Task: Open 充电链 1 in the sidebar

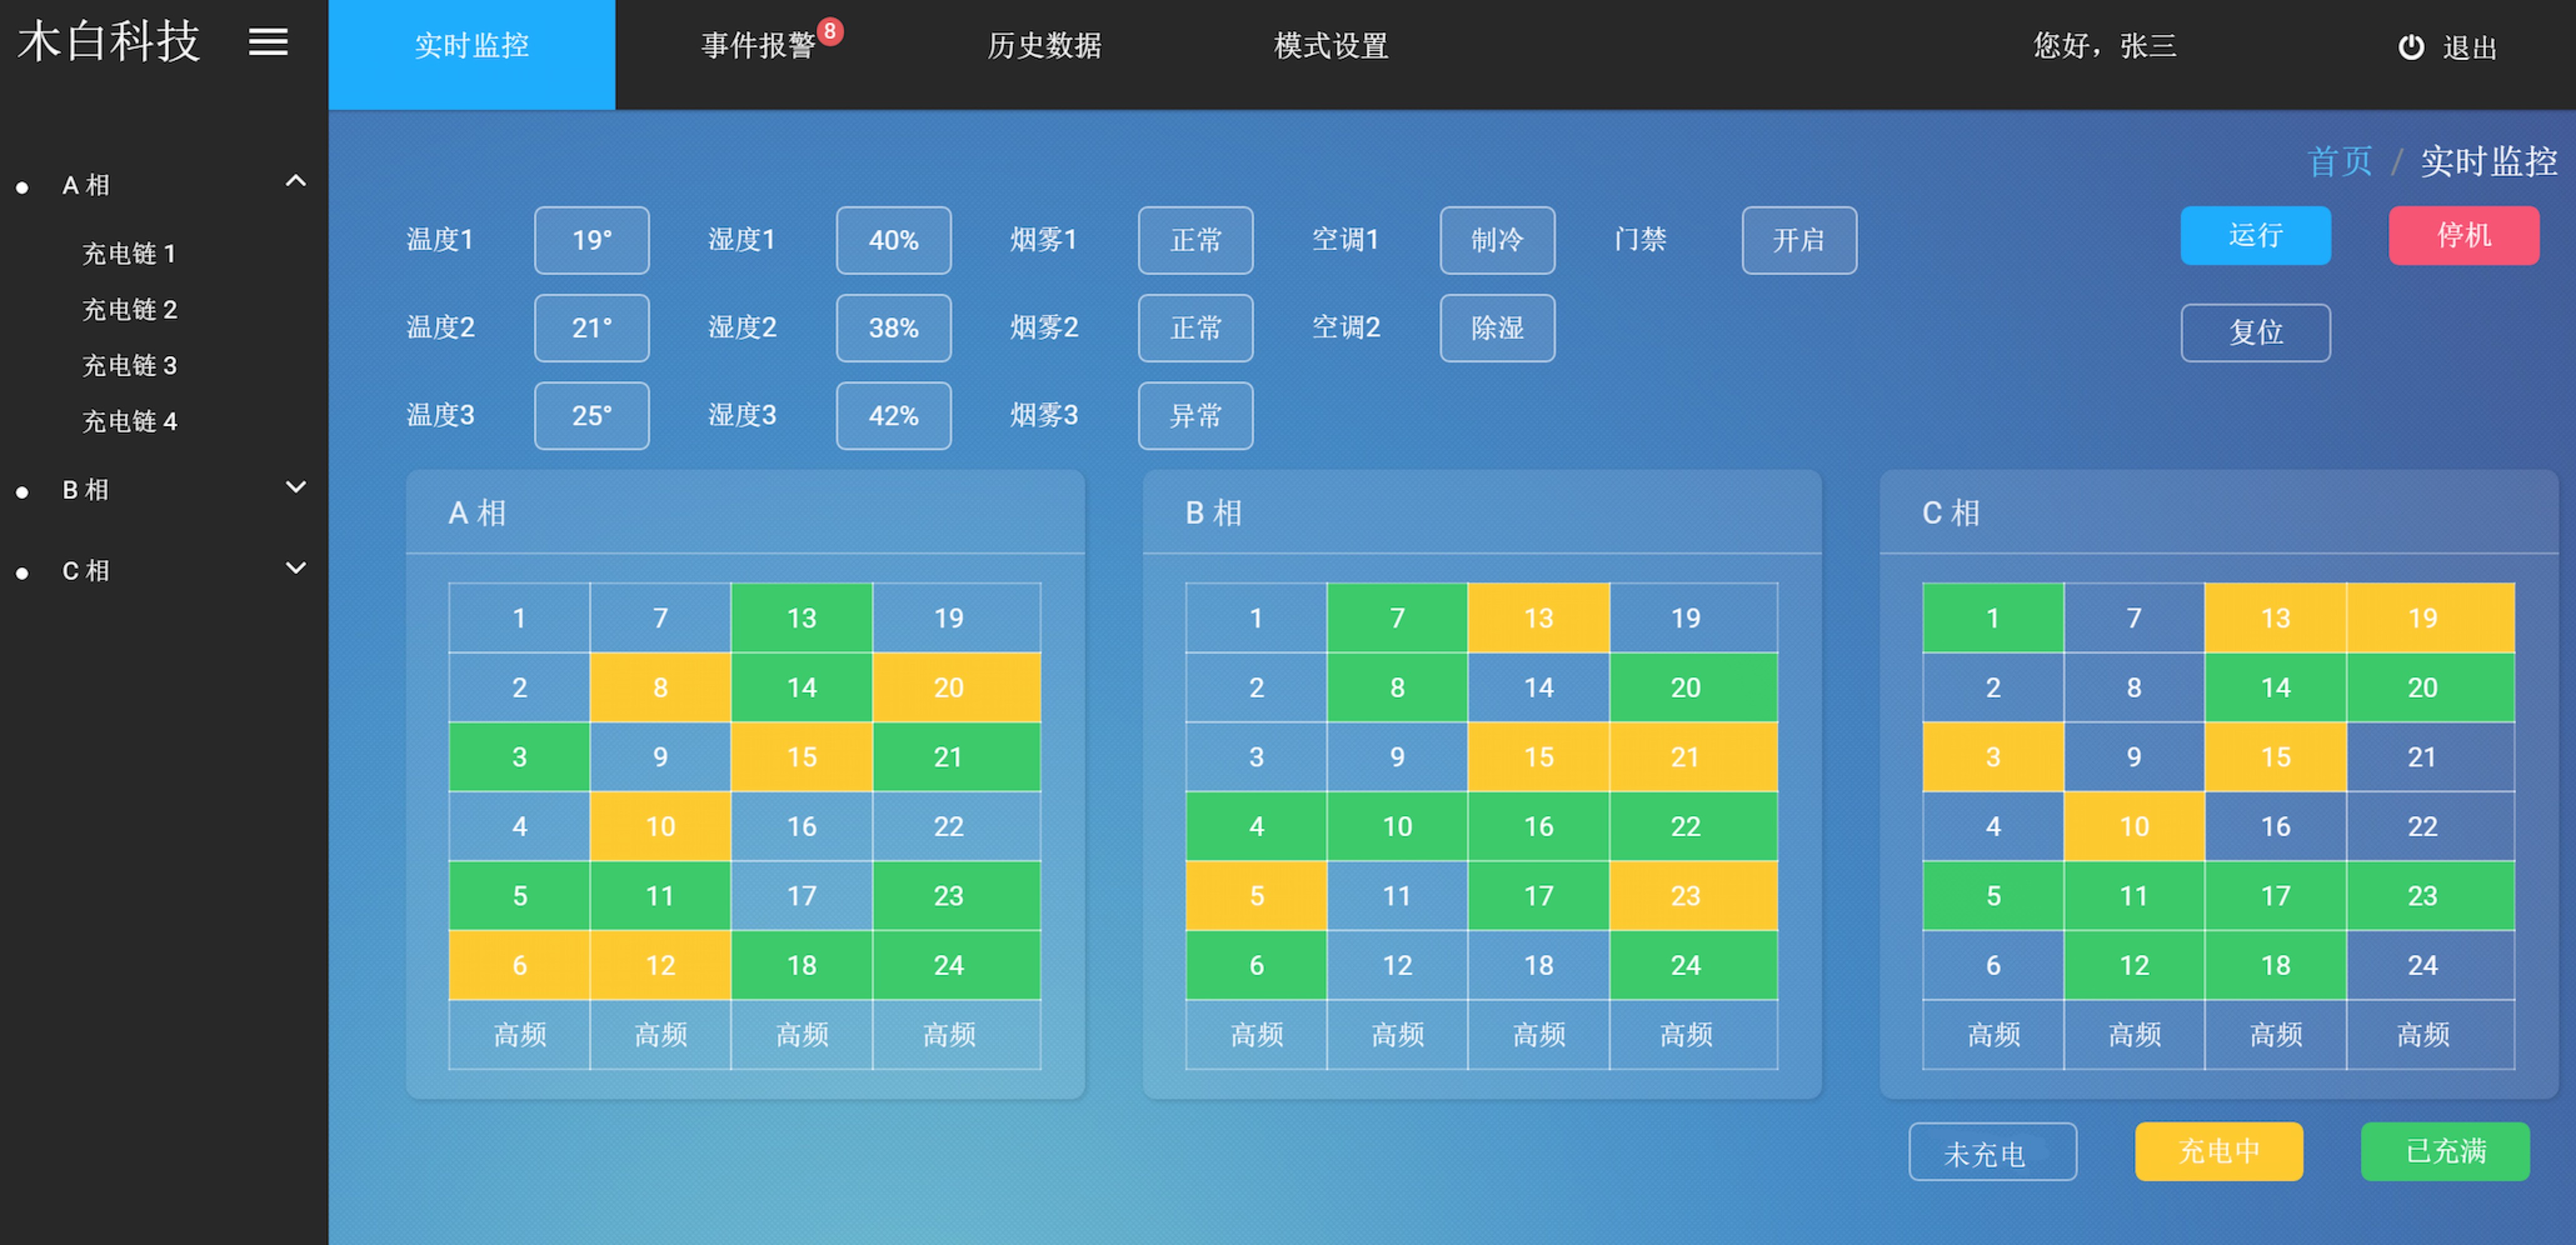Action: tap(129, 254)
